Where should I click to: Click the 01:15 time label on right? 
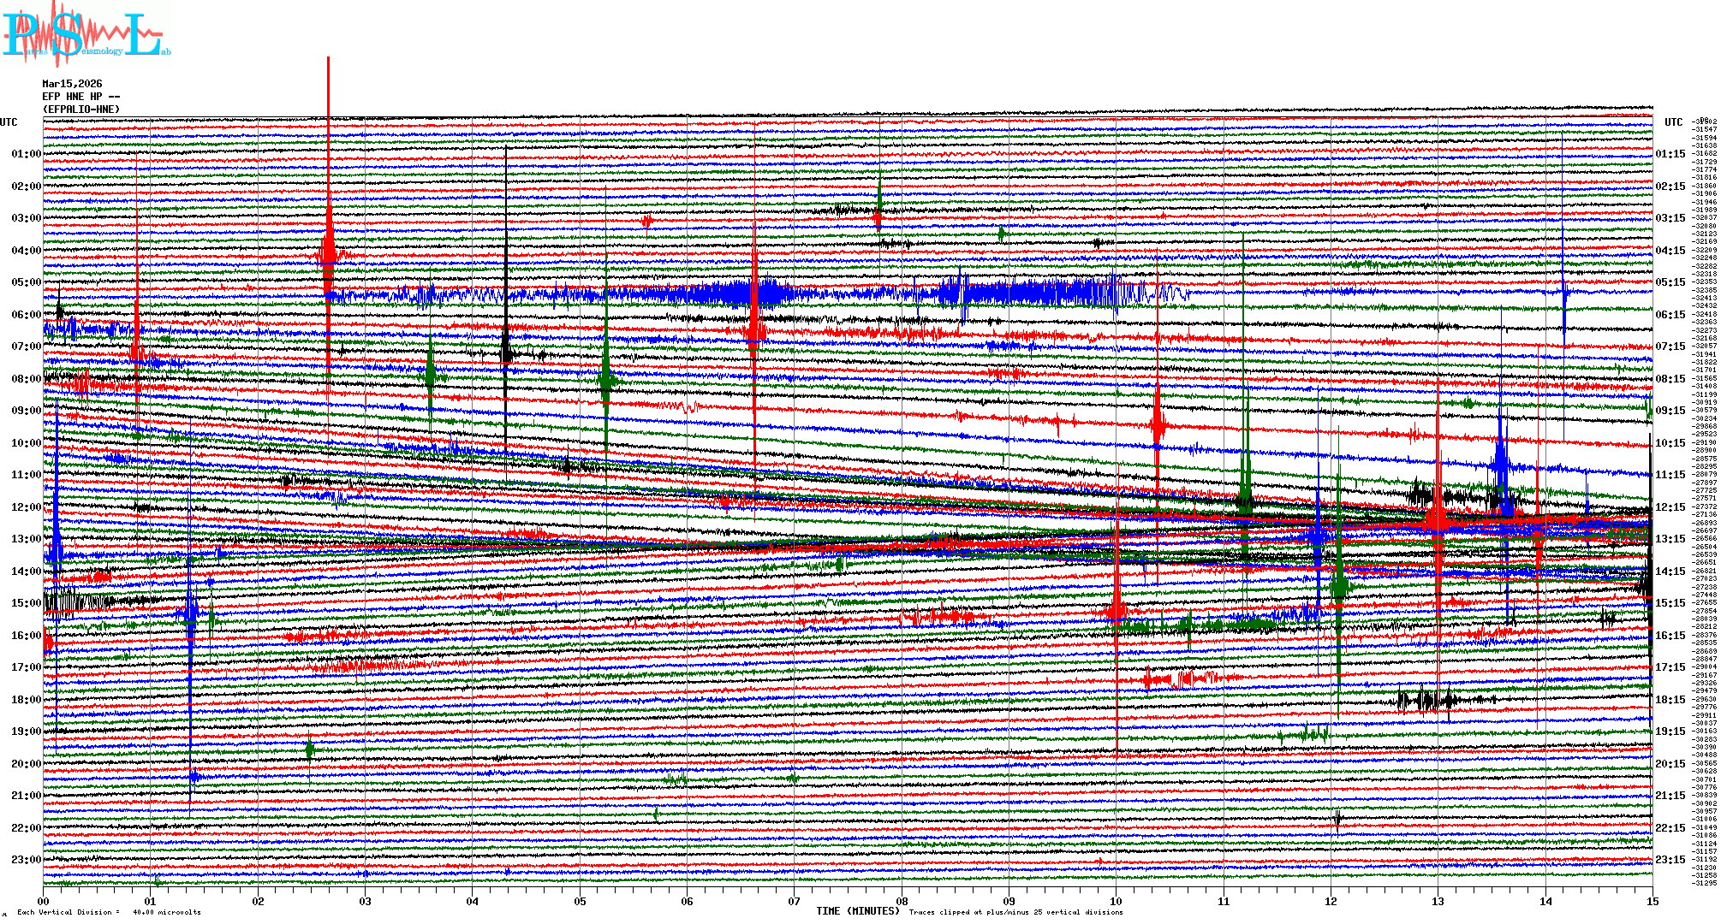pos(1670,154)
